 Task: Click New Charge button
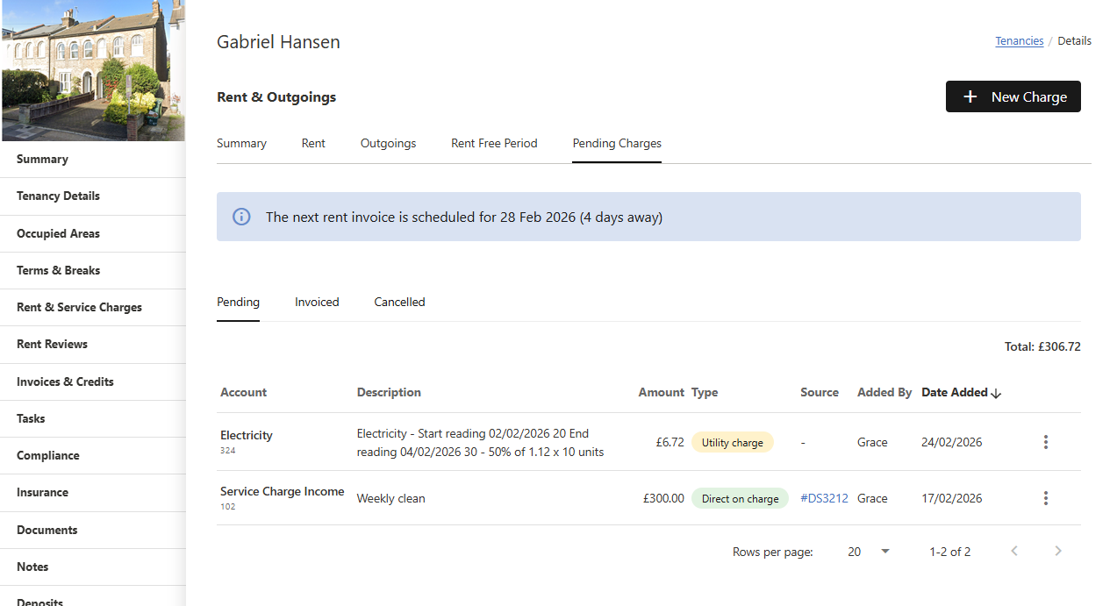(x=1013, y=96)
